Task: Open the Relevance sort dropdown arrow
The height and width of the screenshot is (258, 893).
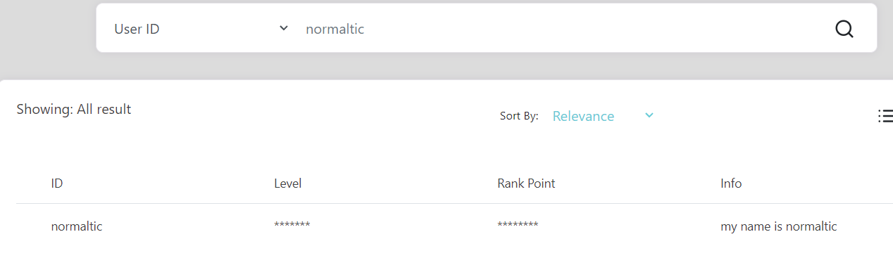Action: pos(649,115)
